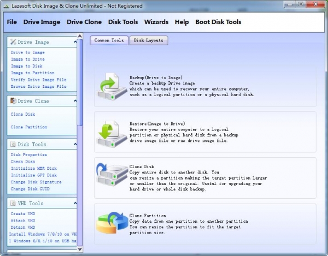Open the Verify Drive Image File link

pyautogui.click(x=38, y=80)
